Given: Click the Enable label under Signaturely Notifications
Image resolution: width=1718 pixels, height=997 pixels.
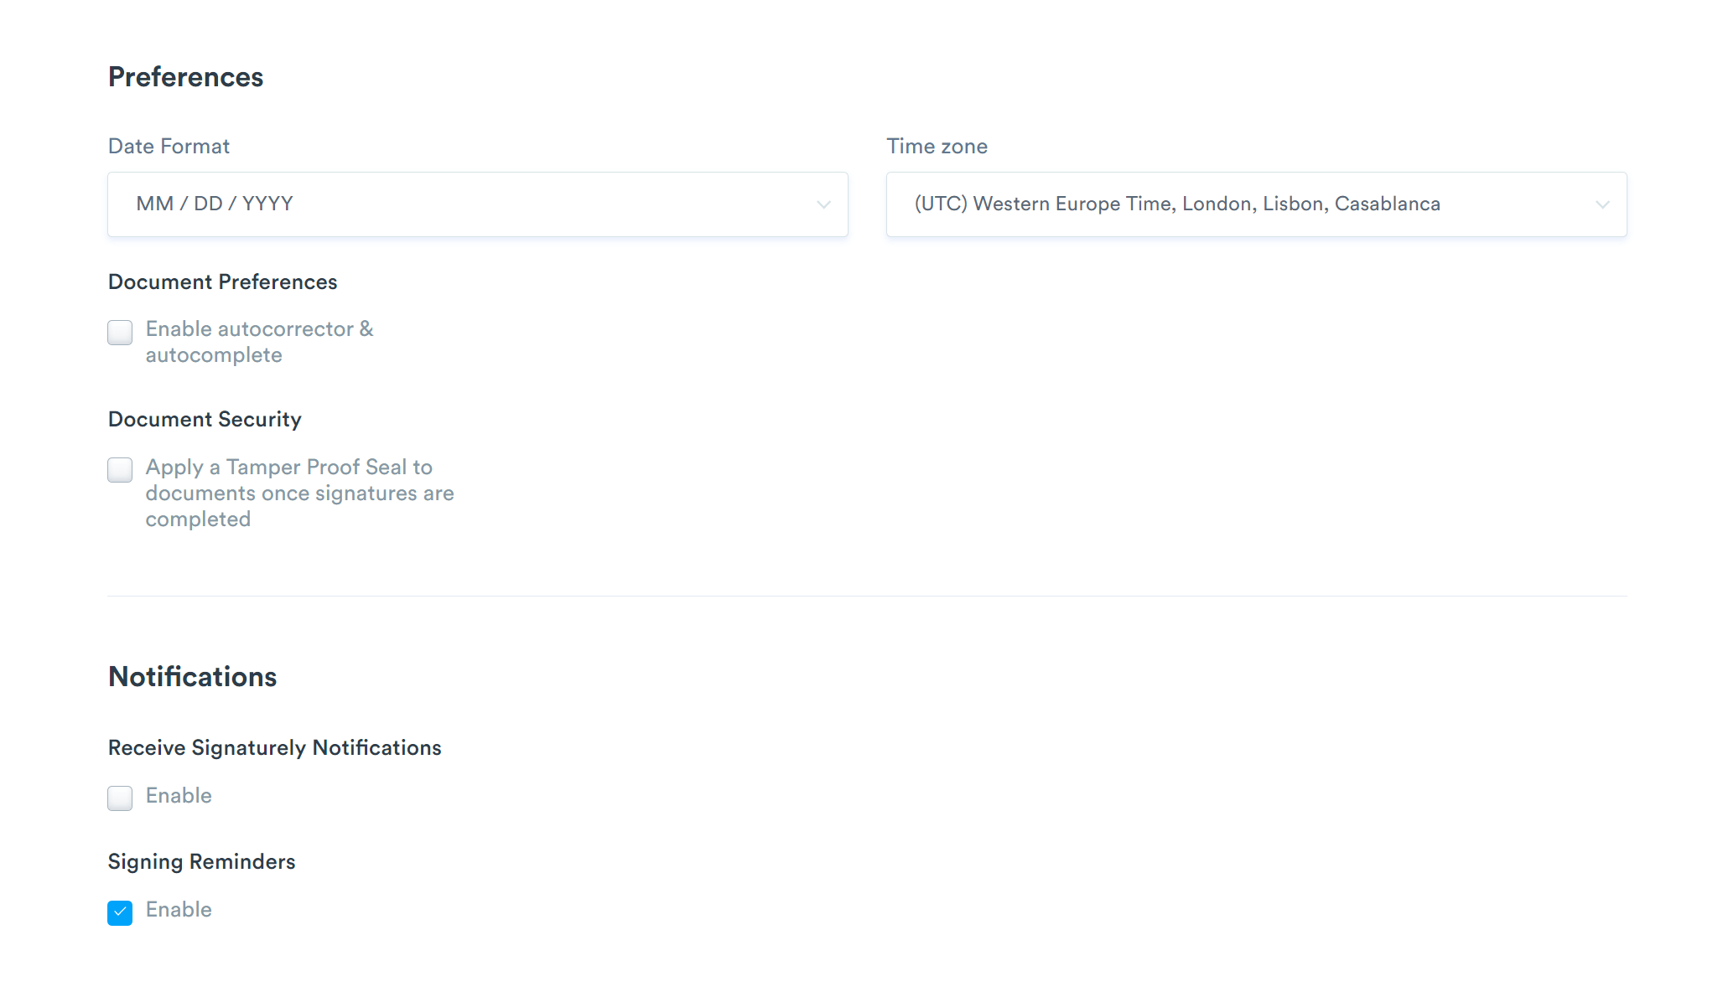Looking at the screenshot, I should pos(179,796).
